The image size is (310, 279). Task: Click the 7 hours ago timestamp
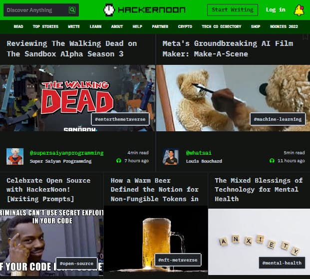pyautogui.click(x=136, y=161)
